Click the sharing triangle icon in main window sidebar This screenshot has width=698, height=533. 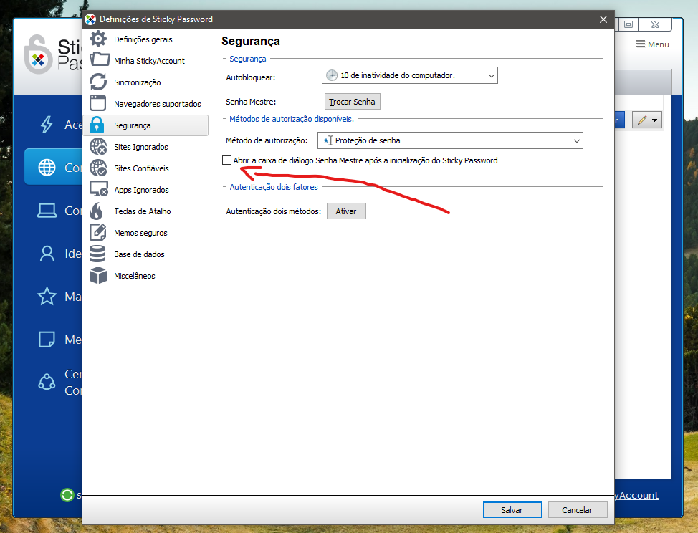[x=47, y=382]
